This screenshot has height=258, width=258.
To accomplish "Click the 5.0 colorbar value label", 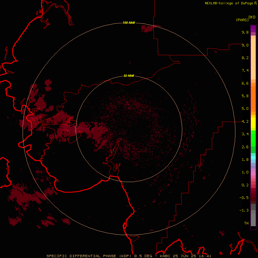I will click(x=245, y=109).
